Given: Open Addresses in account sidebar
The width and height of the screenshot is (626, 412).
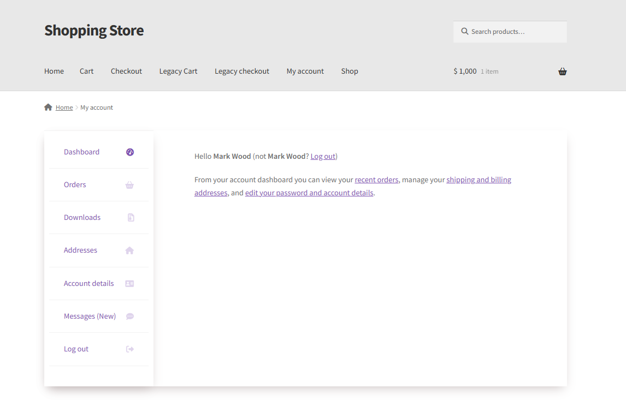Looking at the screenshot, I should tap(80, 250).
